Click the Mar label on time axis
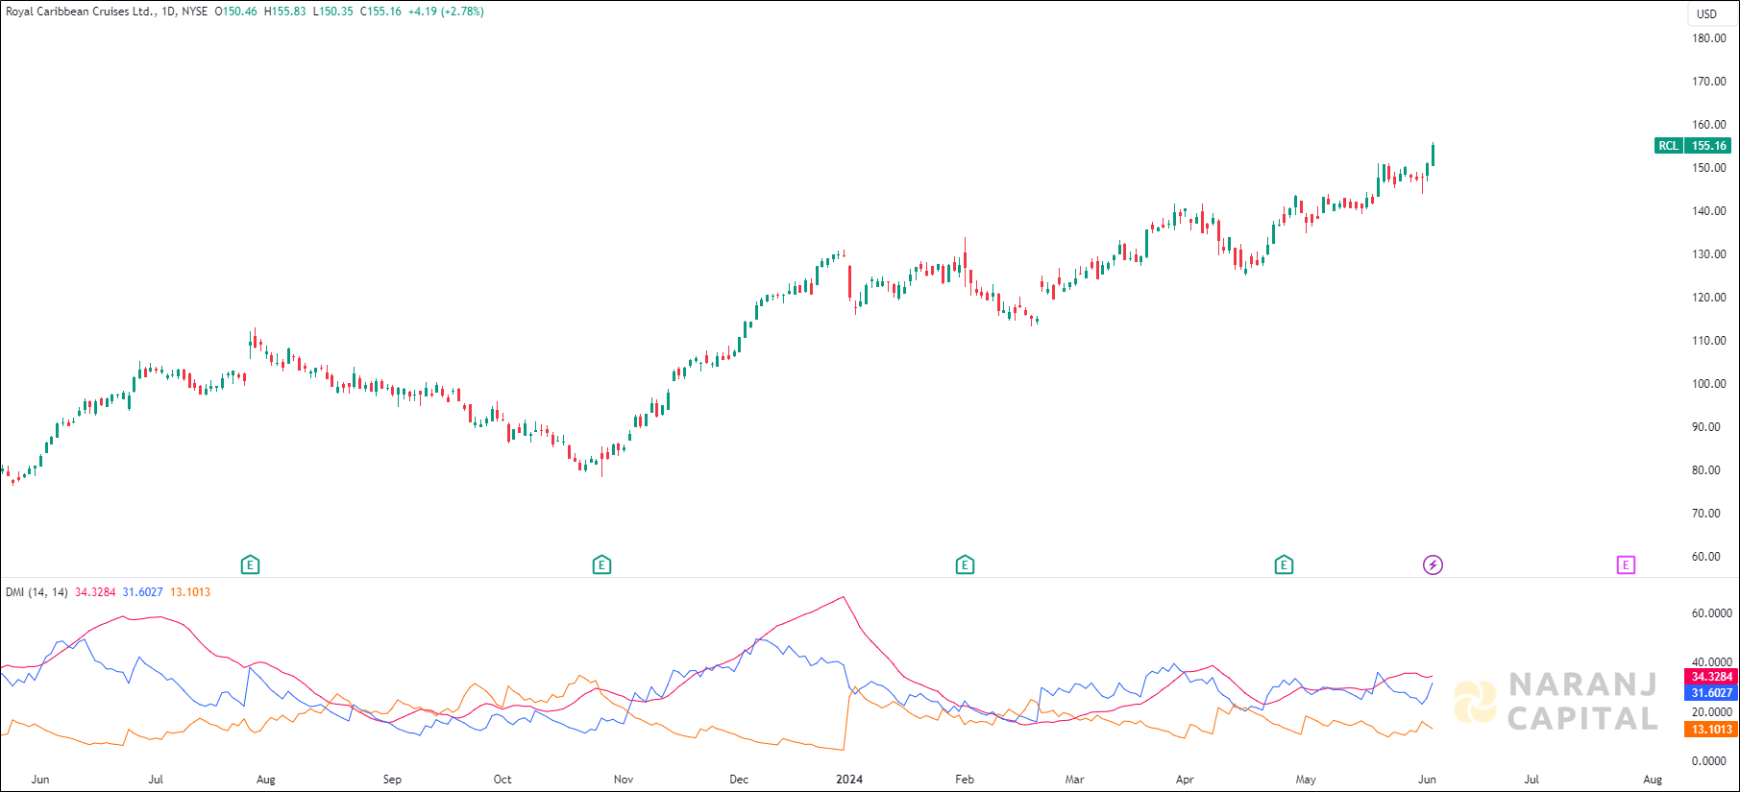Image resolution: width=1740 pixels, height=792 pixels. (x=1074, y=780)
